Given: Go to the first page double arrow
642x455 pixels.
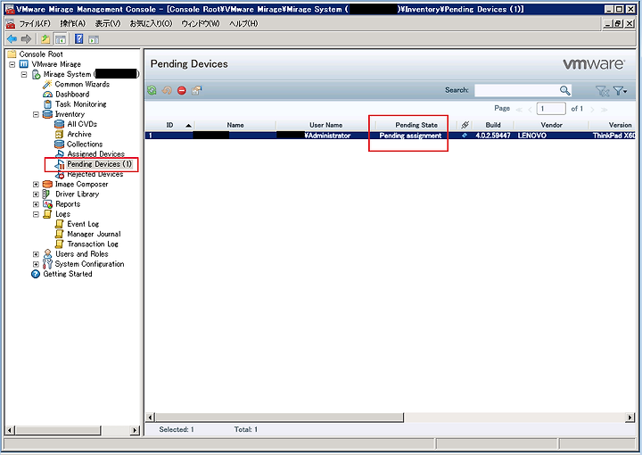Looking at the screenshot, I should click(x=519, y=110).
